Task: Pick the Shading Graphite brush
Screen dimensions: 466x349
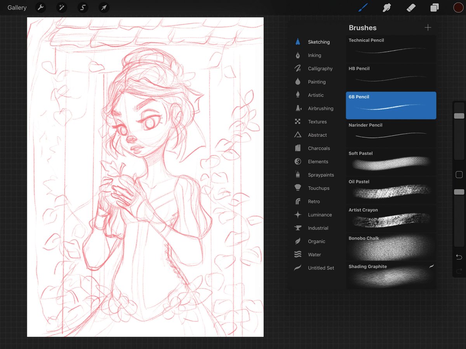Action: point(391,275)
